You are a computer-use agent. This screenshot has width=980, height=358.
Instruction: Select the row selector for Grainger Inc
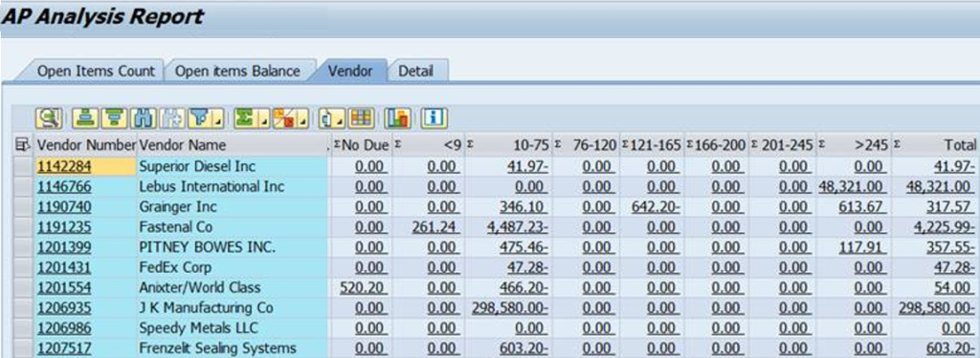point(23,207)
